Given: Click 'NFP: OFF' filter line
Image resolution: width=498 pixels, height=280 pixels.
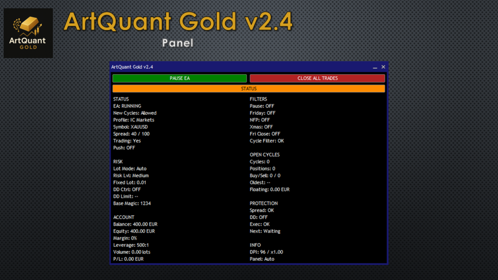Looking at the screenshot, I should [x=259, y=120].
